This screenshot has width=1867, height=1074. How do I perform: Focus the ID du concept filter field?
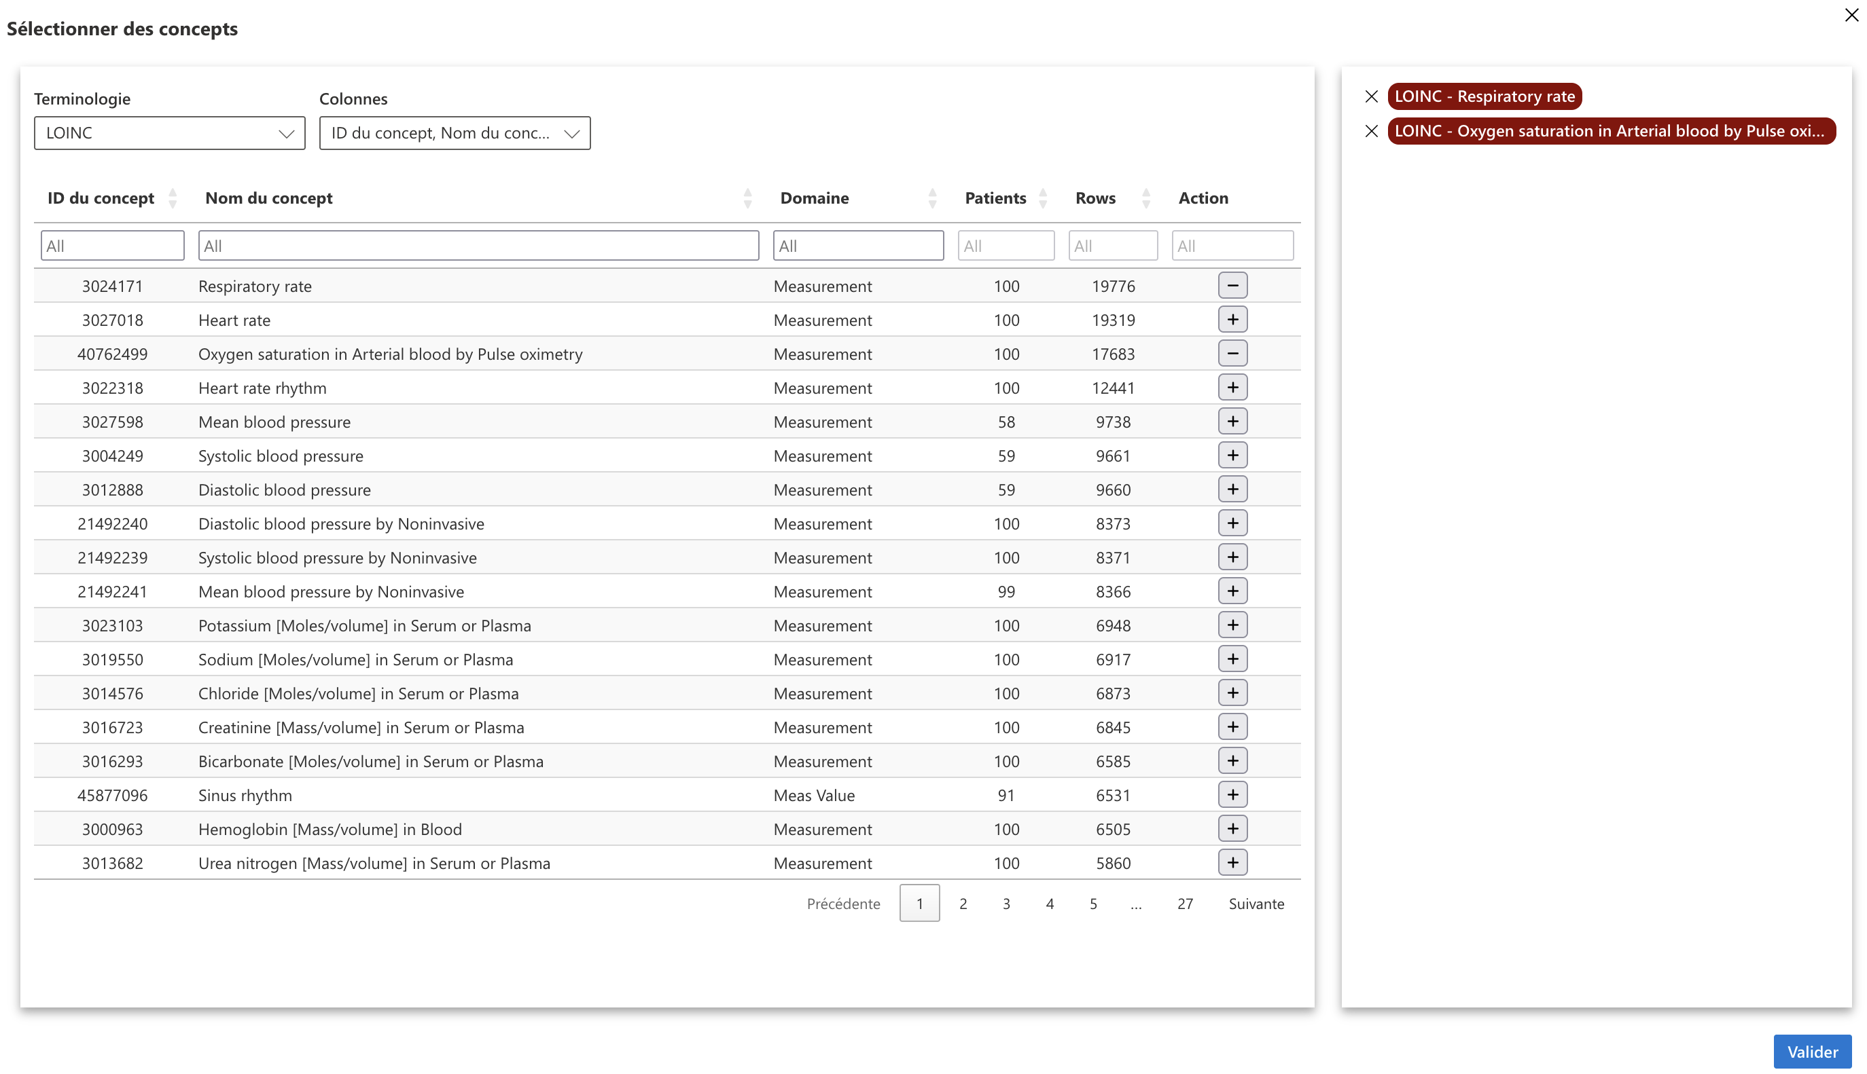[112, 246]
